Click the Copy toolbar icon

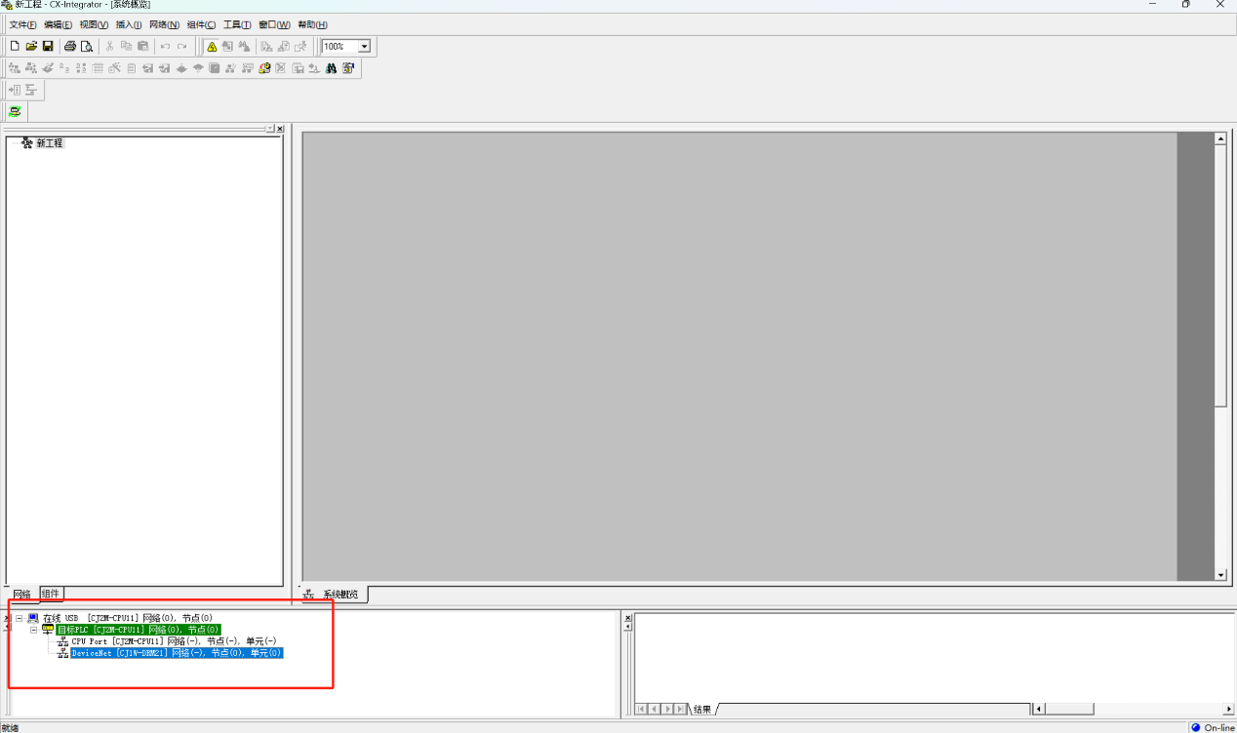[x=127, y=46]
